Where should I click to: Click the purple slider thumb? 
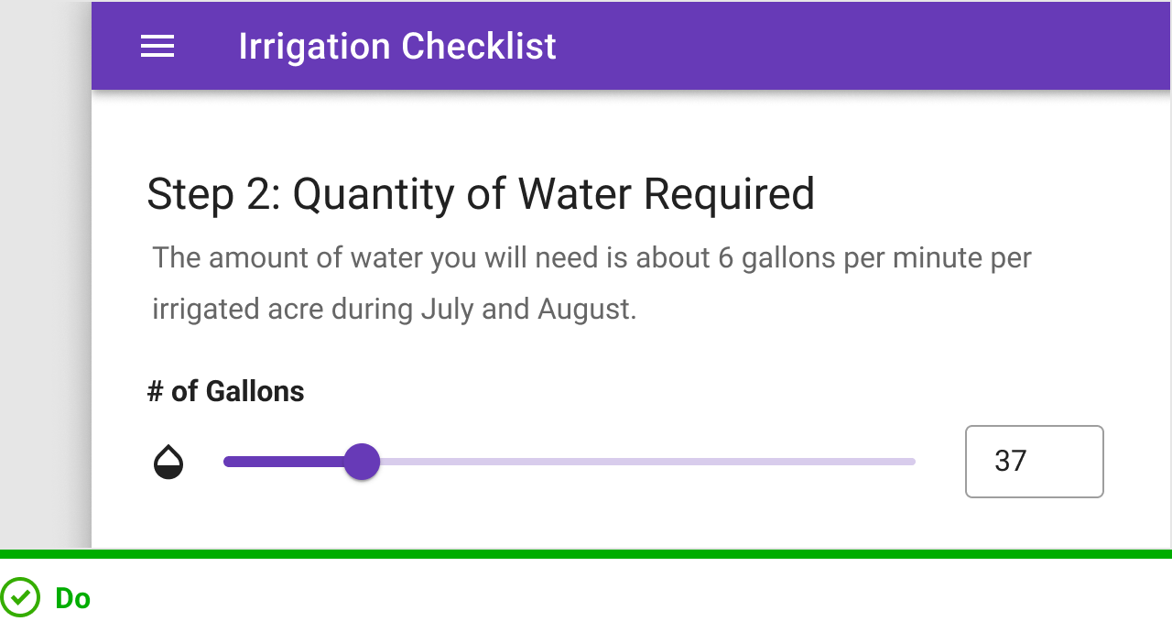click(x=362, y=462)
